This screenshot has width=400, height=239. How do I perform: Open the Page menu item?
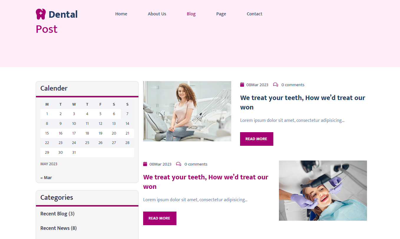coord(221,14)
